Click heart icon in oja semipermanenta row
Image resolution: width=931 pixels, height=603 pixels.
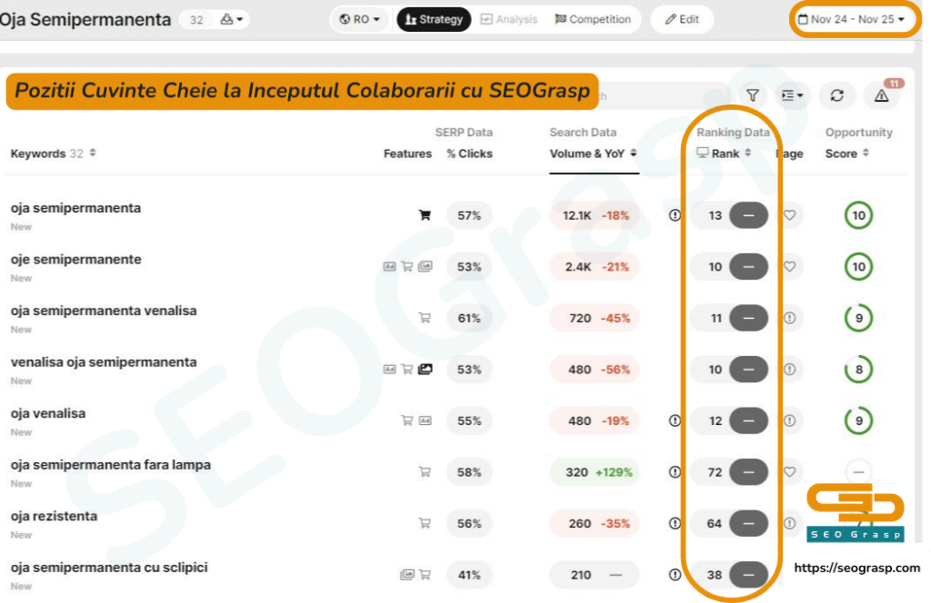tap(790, 215)
